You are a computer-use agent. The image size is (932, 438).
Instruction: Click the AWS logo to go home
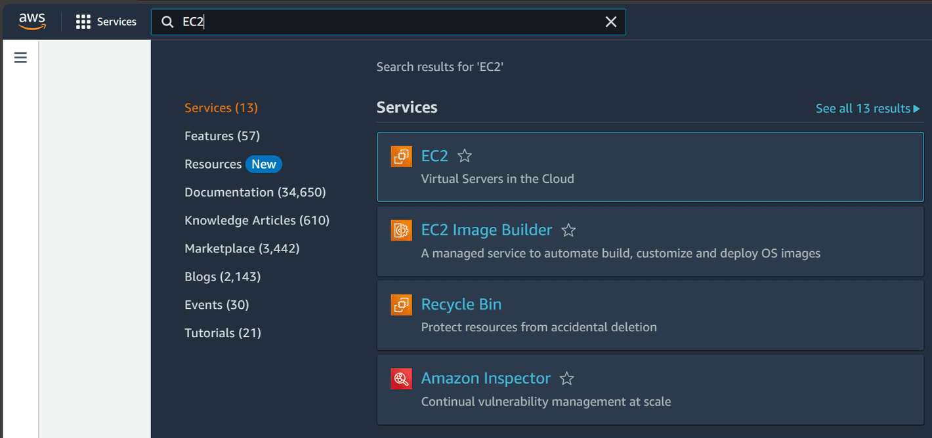pos(32,21)
